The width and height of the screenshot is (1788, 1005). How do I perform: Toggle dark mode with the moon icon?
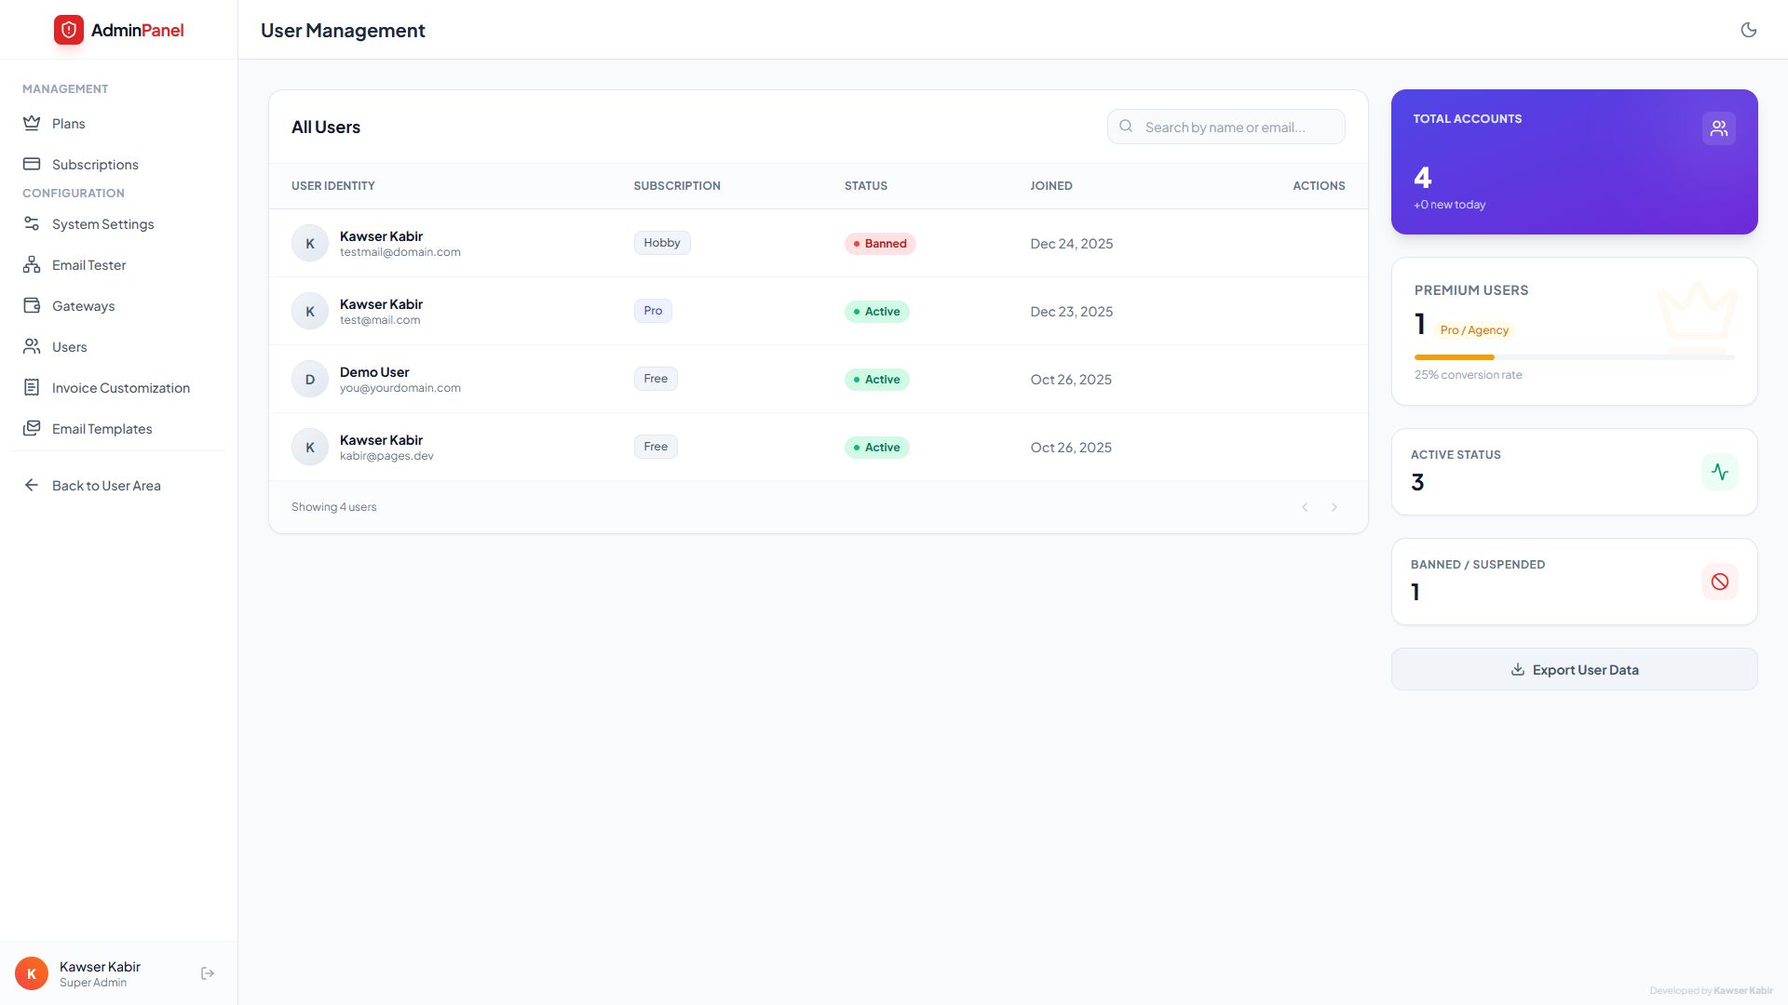pyautogui.click(x=1748, y=30)
